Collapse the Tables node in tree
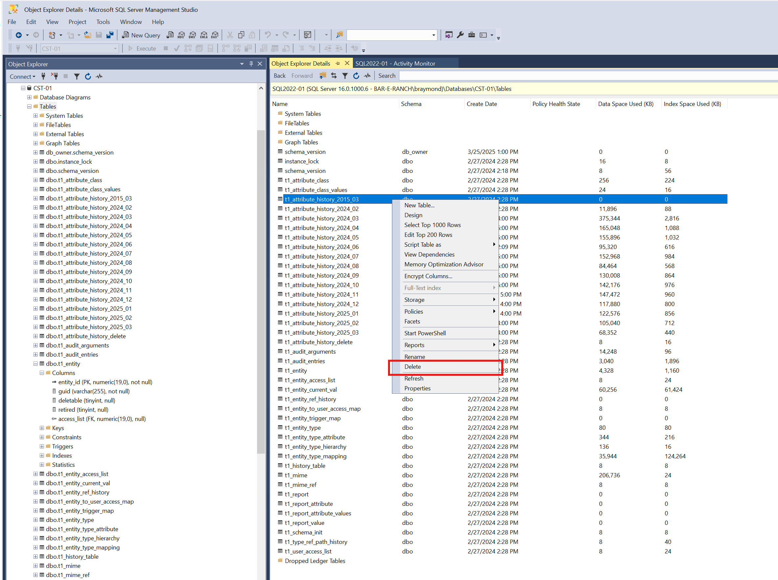Image resolution: width=778 pixels, height=580 pixels. coord(30,106)
